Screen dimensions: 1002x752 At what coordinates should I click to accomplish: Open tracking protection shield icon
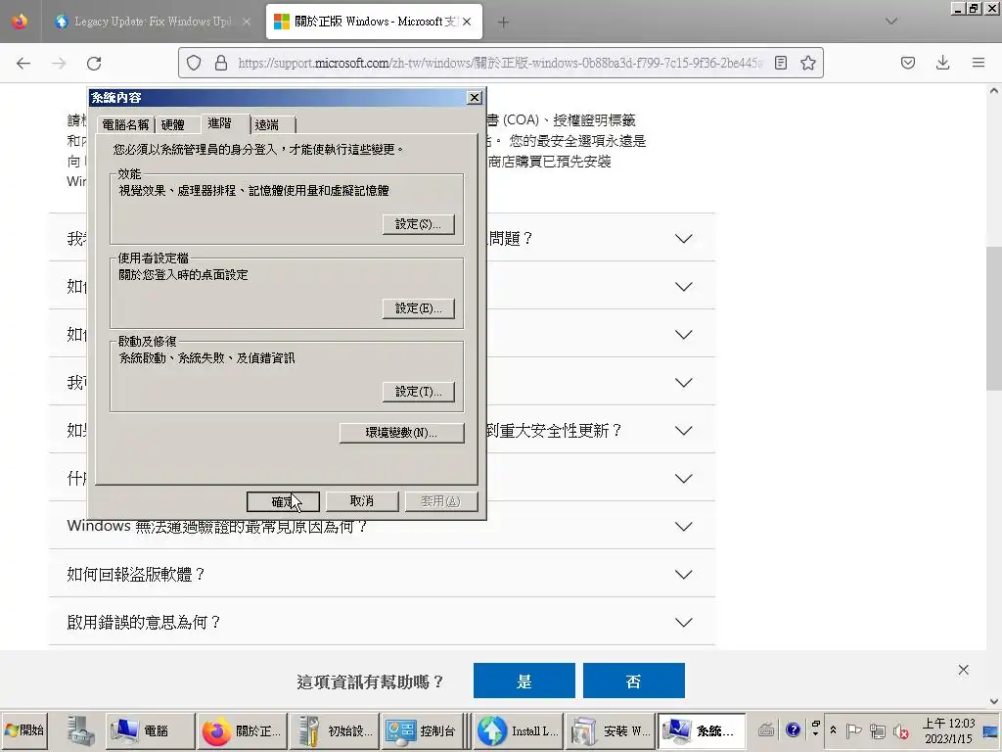[x=194, y=63]
